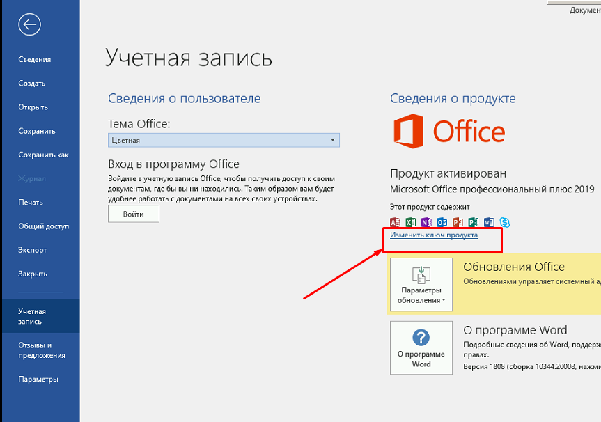Click the Word app icon
This screenshot has height=422, width=601.
click(x=489, y=222)
